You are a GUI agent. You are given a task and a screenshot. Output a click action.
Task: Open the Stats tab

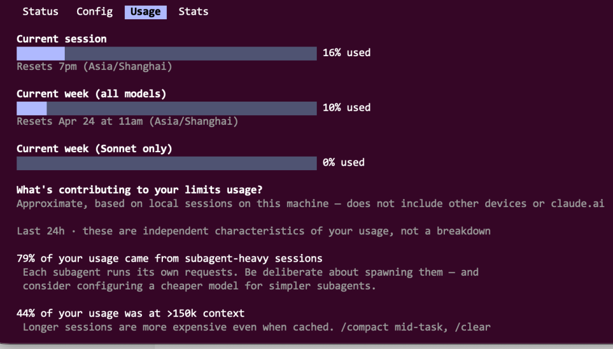pos(193,11)
